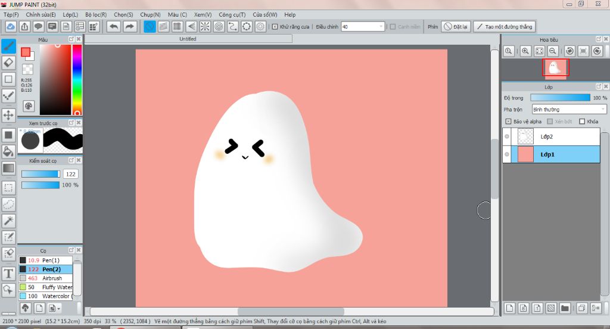Choose the Magic Wand selection tool
The image size is (610, 329).
coord(9,221)
